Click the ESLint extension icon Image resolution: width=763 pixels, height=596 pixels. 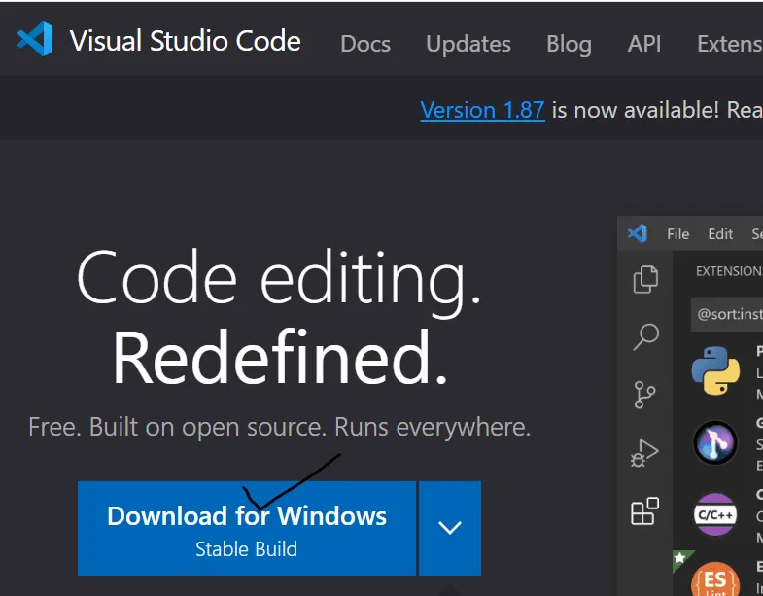click(715, 579)
